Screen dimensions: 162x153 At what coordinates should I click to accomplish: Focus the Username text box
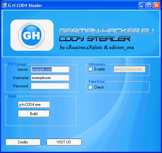pos(50,78)
